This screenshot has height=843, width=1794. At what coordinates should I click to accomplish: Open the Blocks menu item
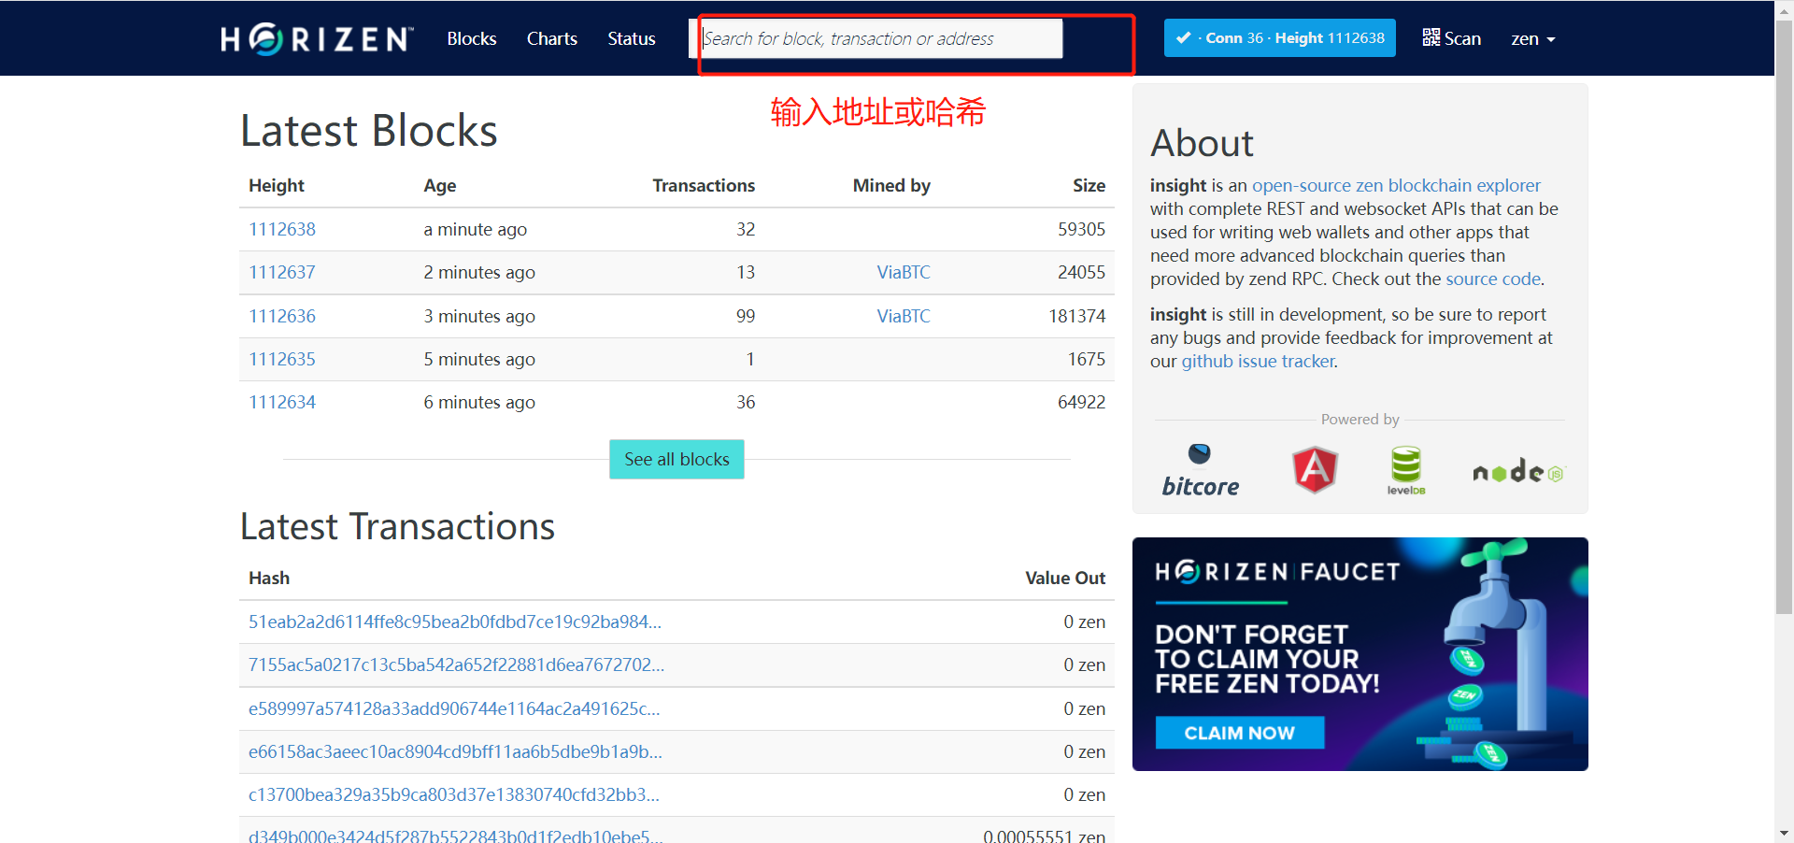[471, 39]
